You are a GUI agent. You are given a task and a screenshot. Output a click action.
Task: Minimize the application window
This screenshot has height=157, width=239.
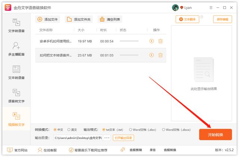[x=218, y=7]
